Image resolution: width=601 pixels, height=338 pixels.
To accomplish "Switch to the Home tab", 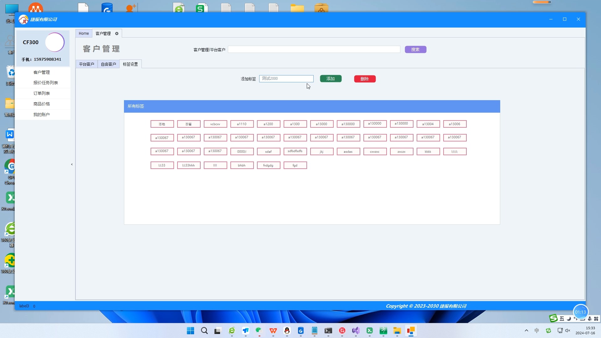I will pos(84,33).
